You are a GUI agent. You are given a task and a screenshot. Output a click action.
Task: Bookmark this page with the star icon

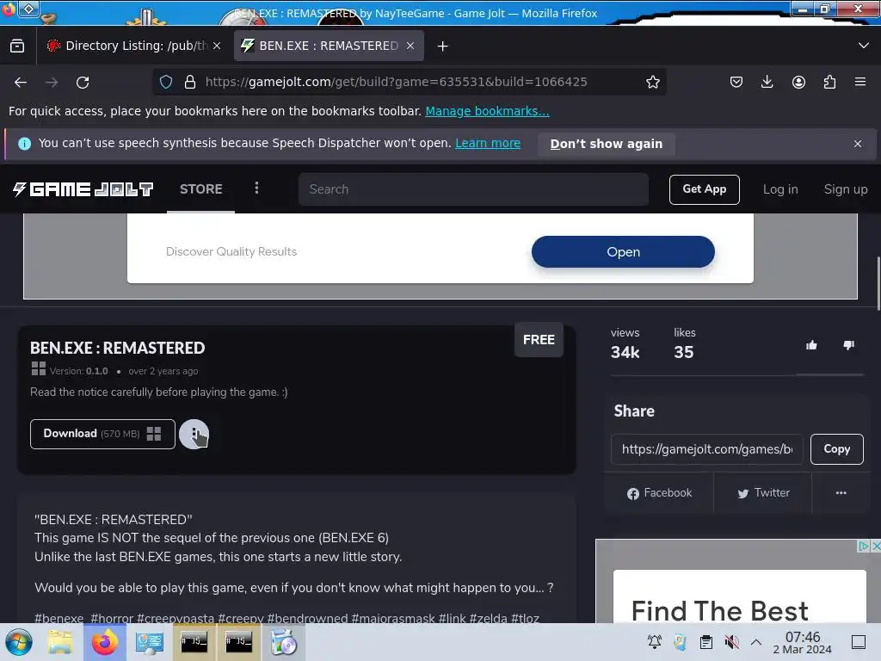[x=652, y=82]
